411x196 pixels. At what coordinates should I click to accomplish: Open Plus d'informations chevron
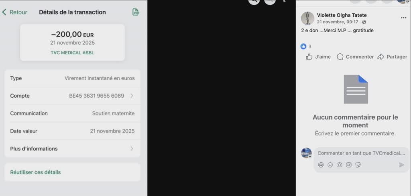click(x=132, y=149)
